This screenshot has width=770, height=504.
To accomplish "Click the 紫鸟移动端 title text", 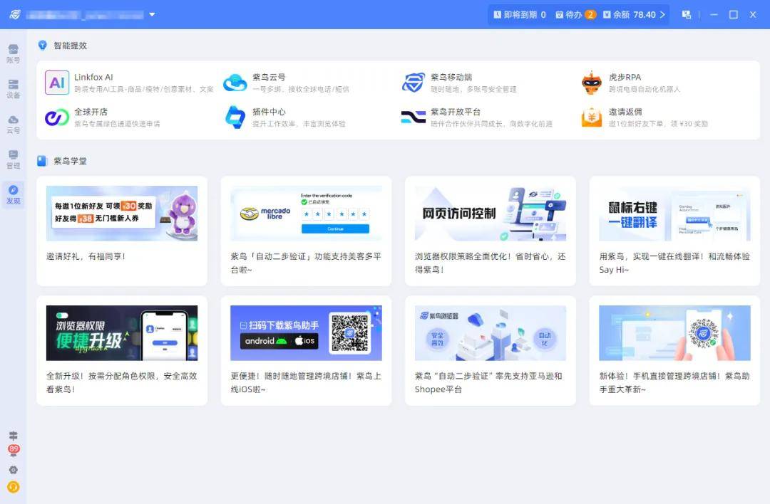I will [x=451, y=77].
